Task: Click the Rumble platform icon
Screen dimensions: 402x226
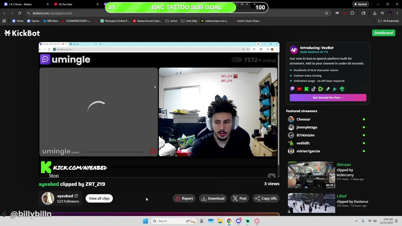Action: point(321,89)
